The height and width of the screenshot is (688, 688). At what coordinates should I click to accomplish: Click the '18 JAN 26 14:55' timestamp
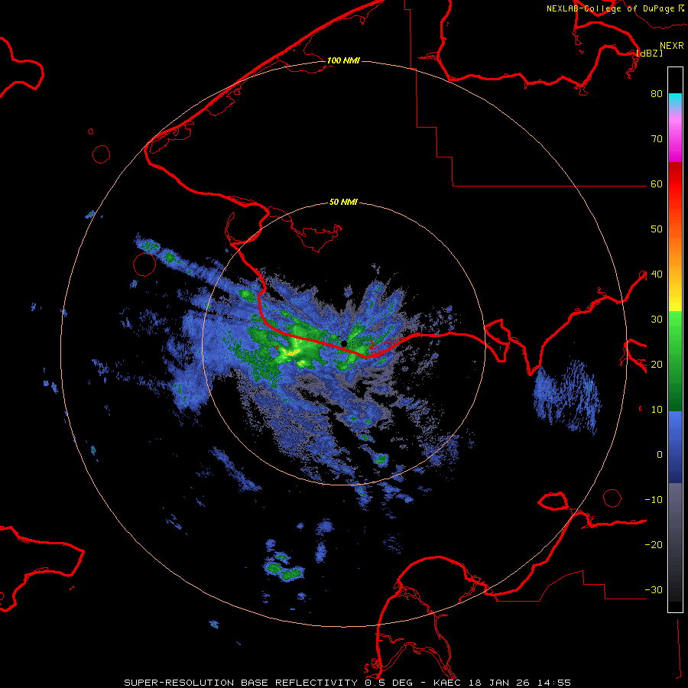(520, 683)
